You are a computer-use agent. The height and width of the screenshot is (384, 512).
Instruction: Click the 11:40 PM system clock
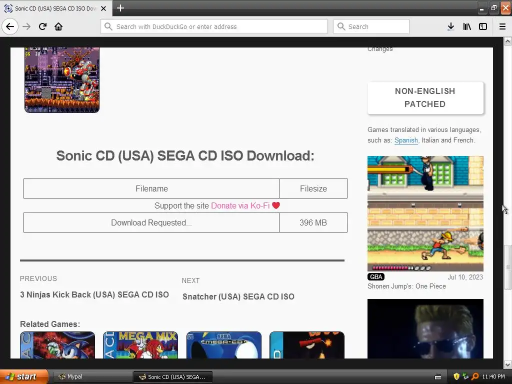[493, 376]
